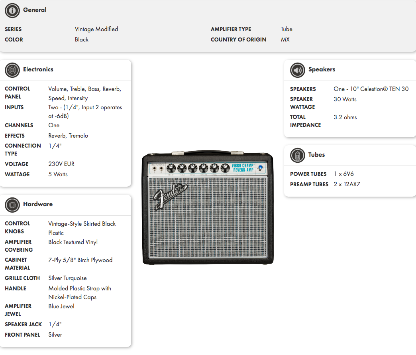The width and height of the screenshot is (416, 355).
Task: Click the inputs value 'Two - (1/4", Input 2 operates'
Action: 85,107
